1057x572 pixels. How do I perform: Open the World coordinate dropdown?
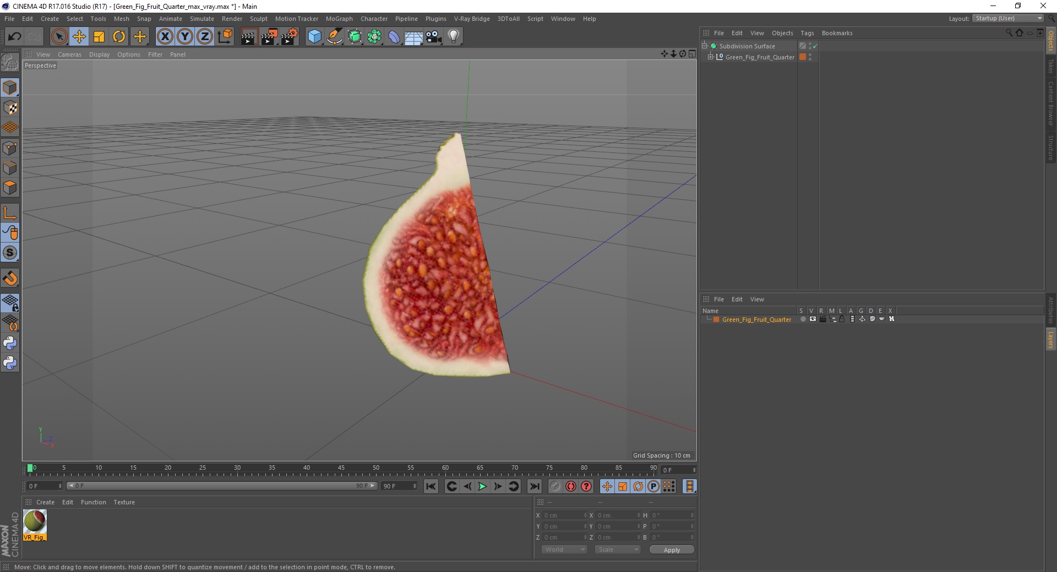point(564,549)
